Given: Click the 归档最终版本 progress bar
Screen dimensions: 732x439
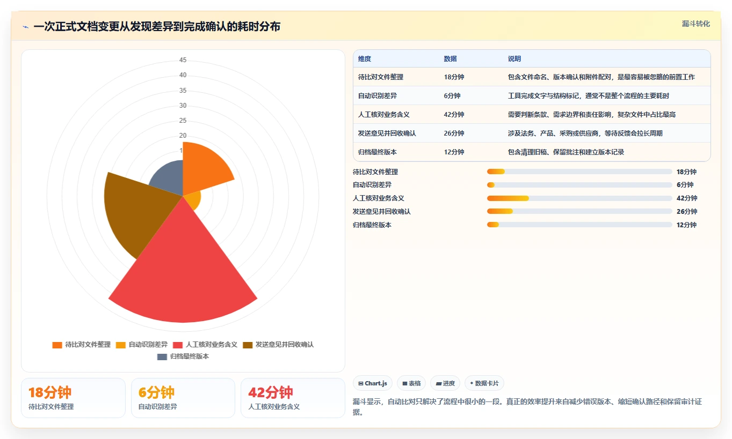Looking at the screenshot, I should tap(579, 225).
